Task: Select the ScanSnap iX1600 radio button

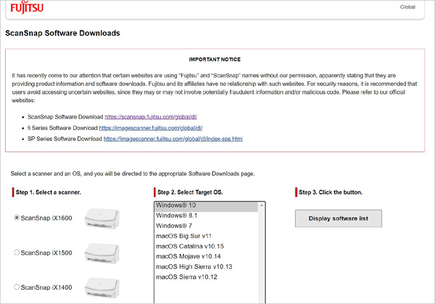Action: tap(17, 218)
